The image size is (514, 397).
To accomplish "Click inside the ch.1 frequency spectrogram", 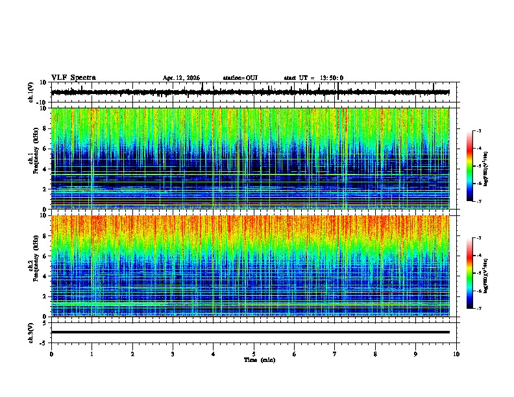I will (x=251, y=158).
